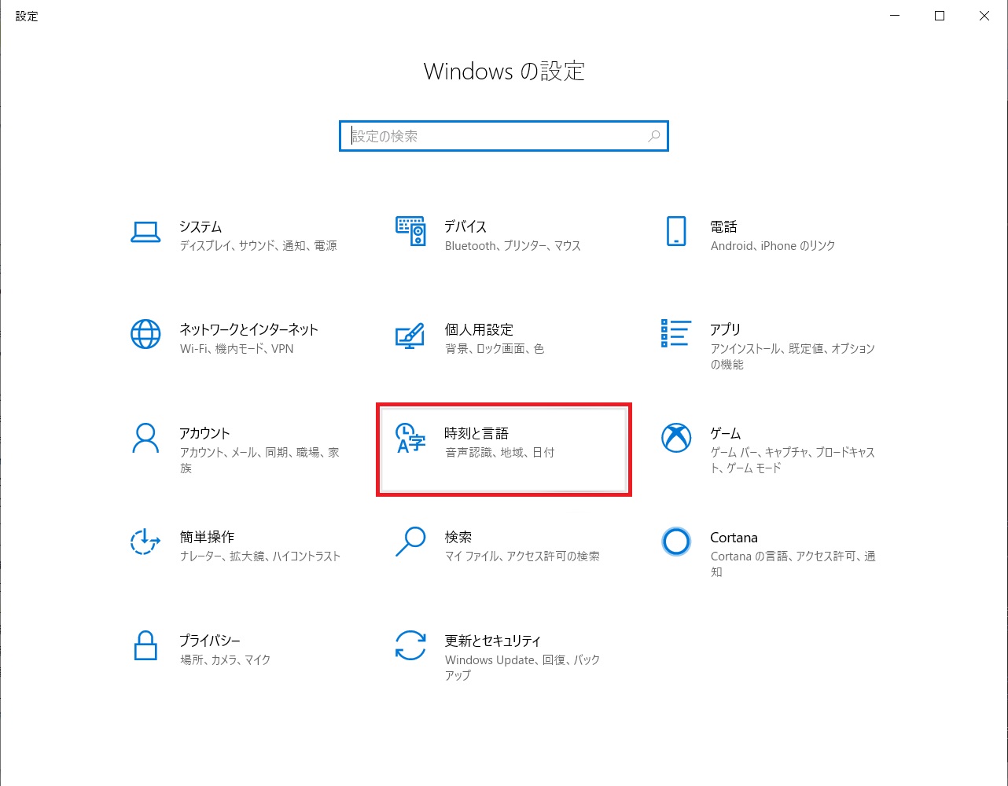Minimize the 設定 window
The width and height of the screenshot is (1008, 786).
pyautogui.click(x=896, y=16)
